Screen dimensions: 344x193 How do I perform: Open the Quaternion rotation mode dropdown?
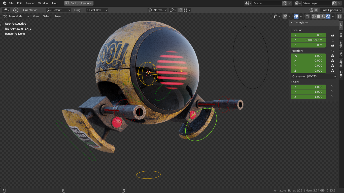tap(314, 76)
